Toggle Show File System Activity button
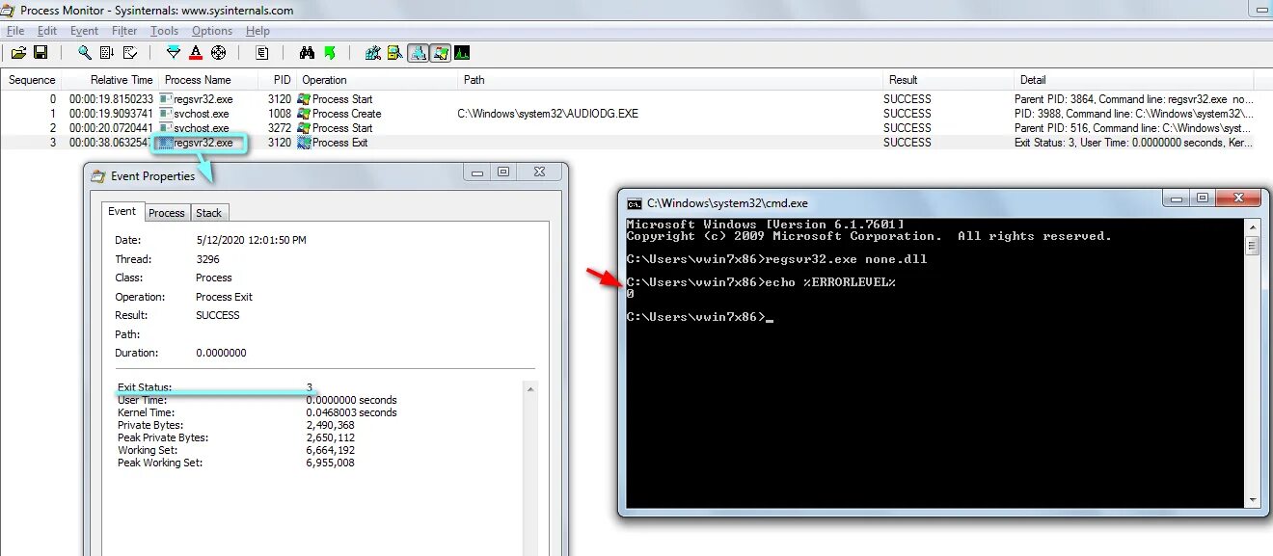This screenshot has width=1273, height=556. tap(394, 53)
